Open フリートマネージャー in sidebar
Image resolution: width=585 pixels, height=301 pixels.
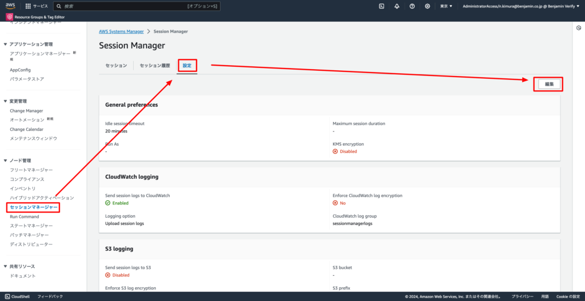tap(31, 170)
